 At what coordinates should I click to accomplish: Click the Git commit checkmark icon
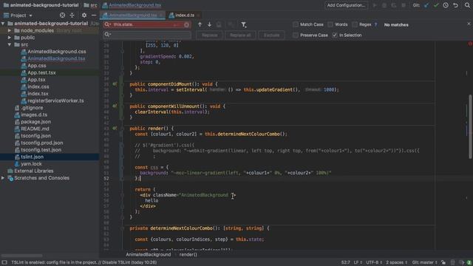(x=436, y=5)
